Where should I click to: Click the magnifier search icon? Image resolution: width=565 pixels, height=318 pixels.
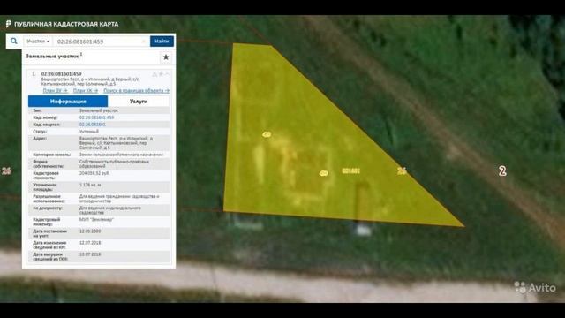14,42
